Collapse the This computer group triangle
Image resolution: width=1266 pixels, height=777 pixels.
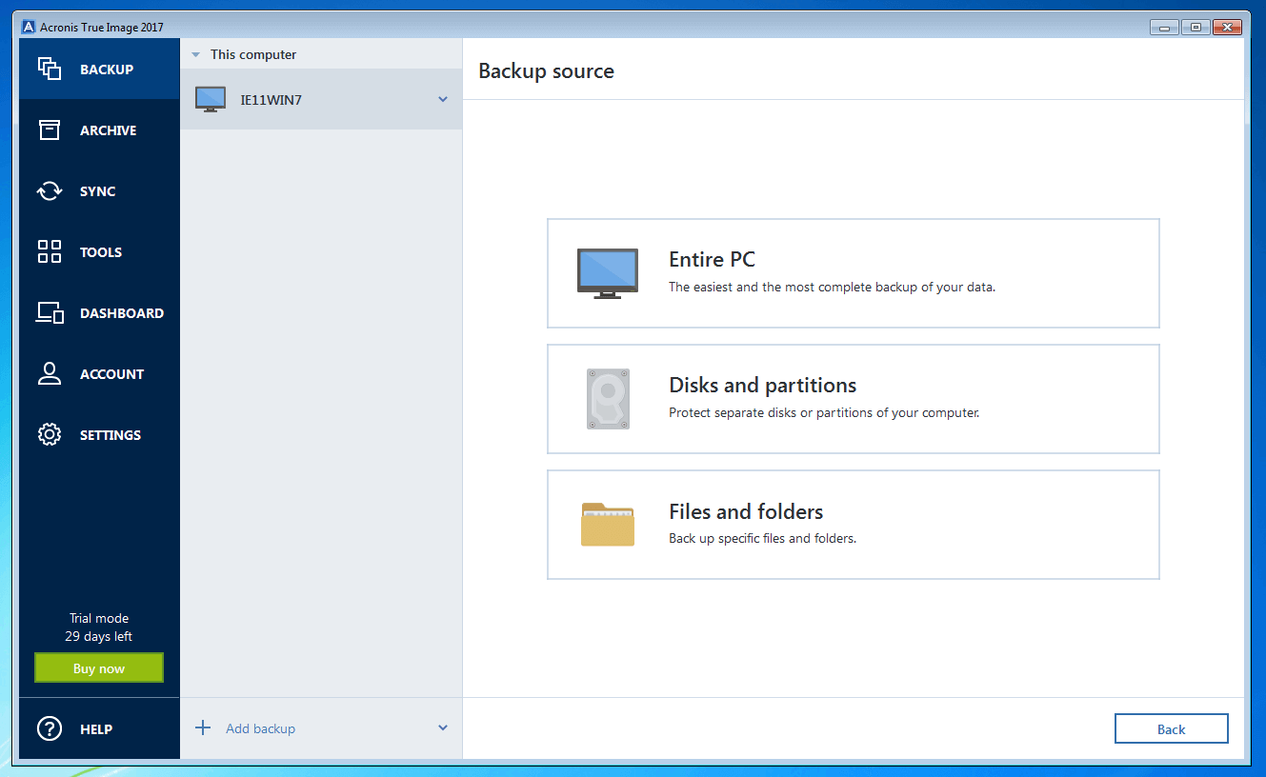(195, 55)
